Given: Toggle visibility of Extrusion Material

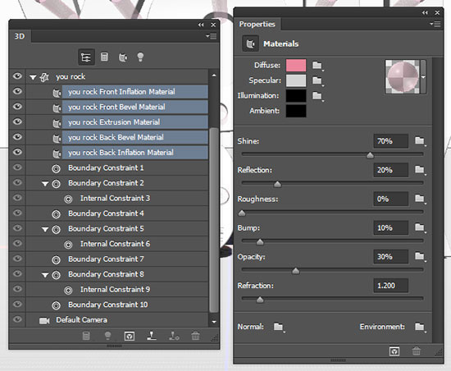Looking at the screenshot, I should [x=17, y=121].
